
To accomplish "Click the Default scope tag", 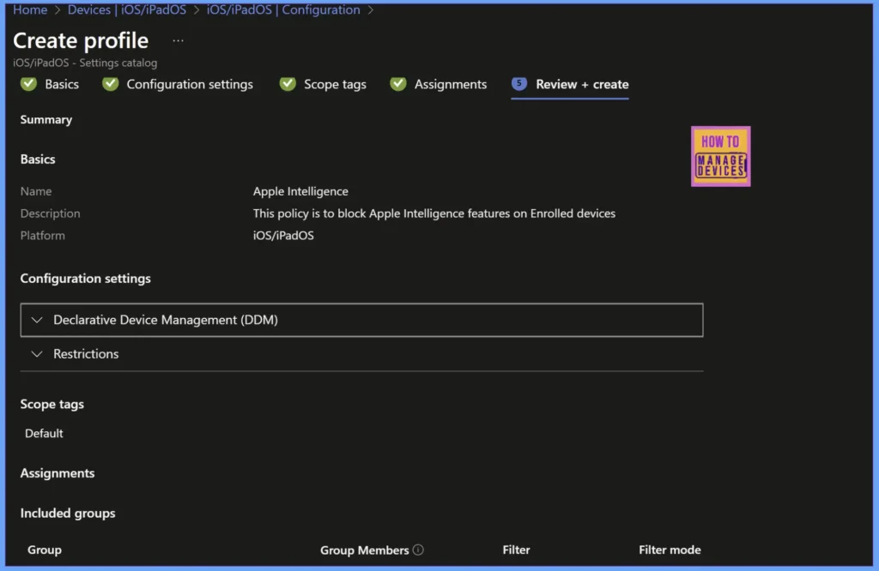I will click(44, 433).
